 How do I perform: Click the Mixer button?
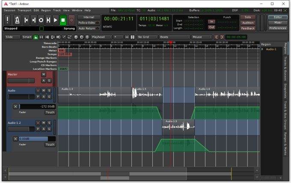[x=278, y=23]
